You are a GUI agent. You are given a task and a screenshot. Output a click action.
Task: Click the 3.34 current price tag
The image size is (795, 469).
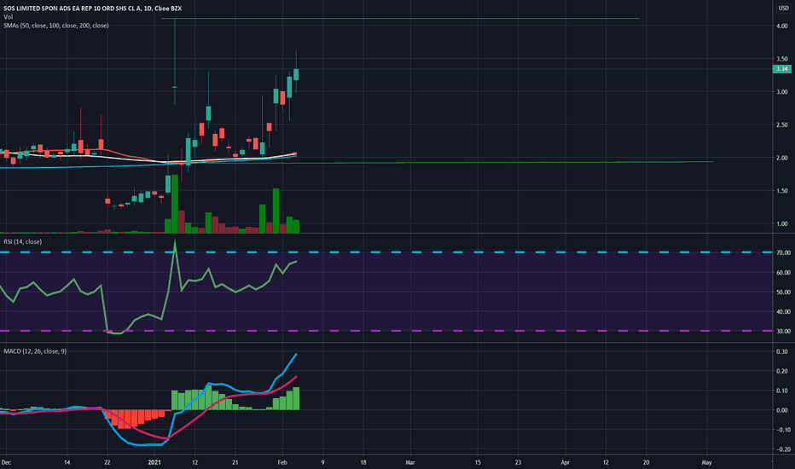tap(782, 69)
